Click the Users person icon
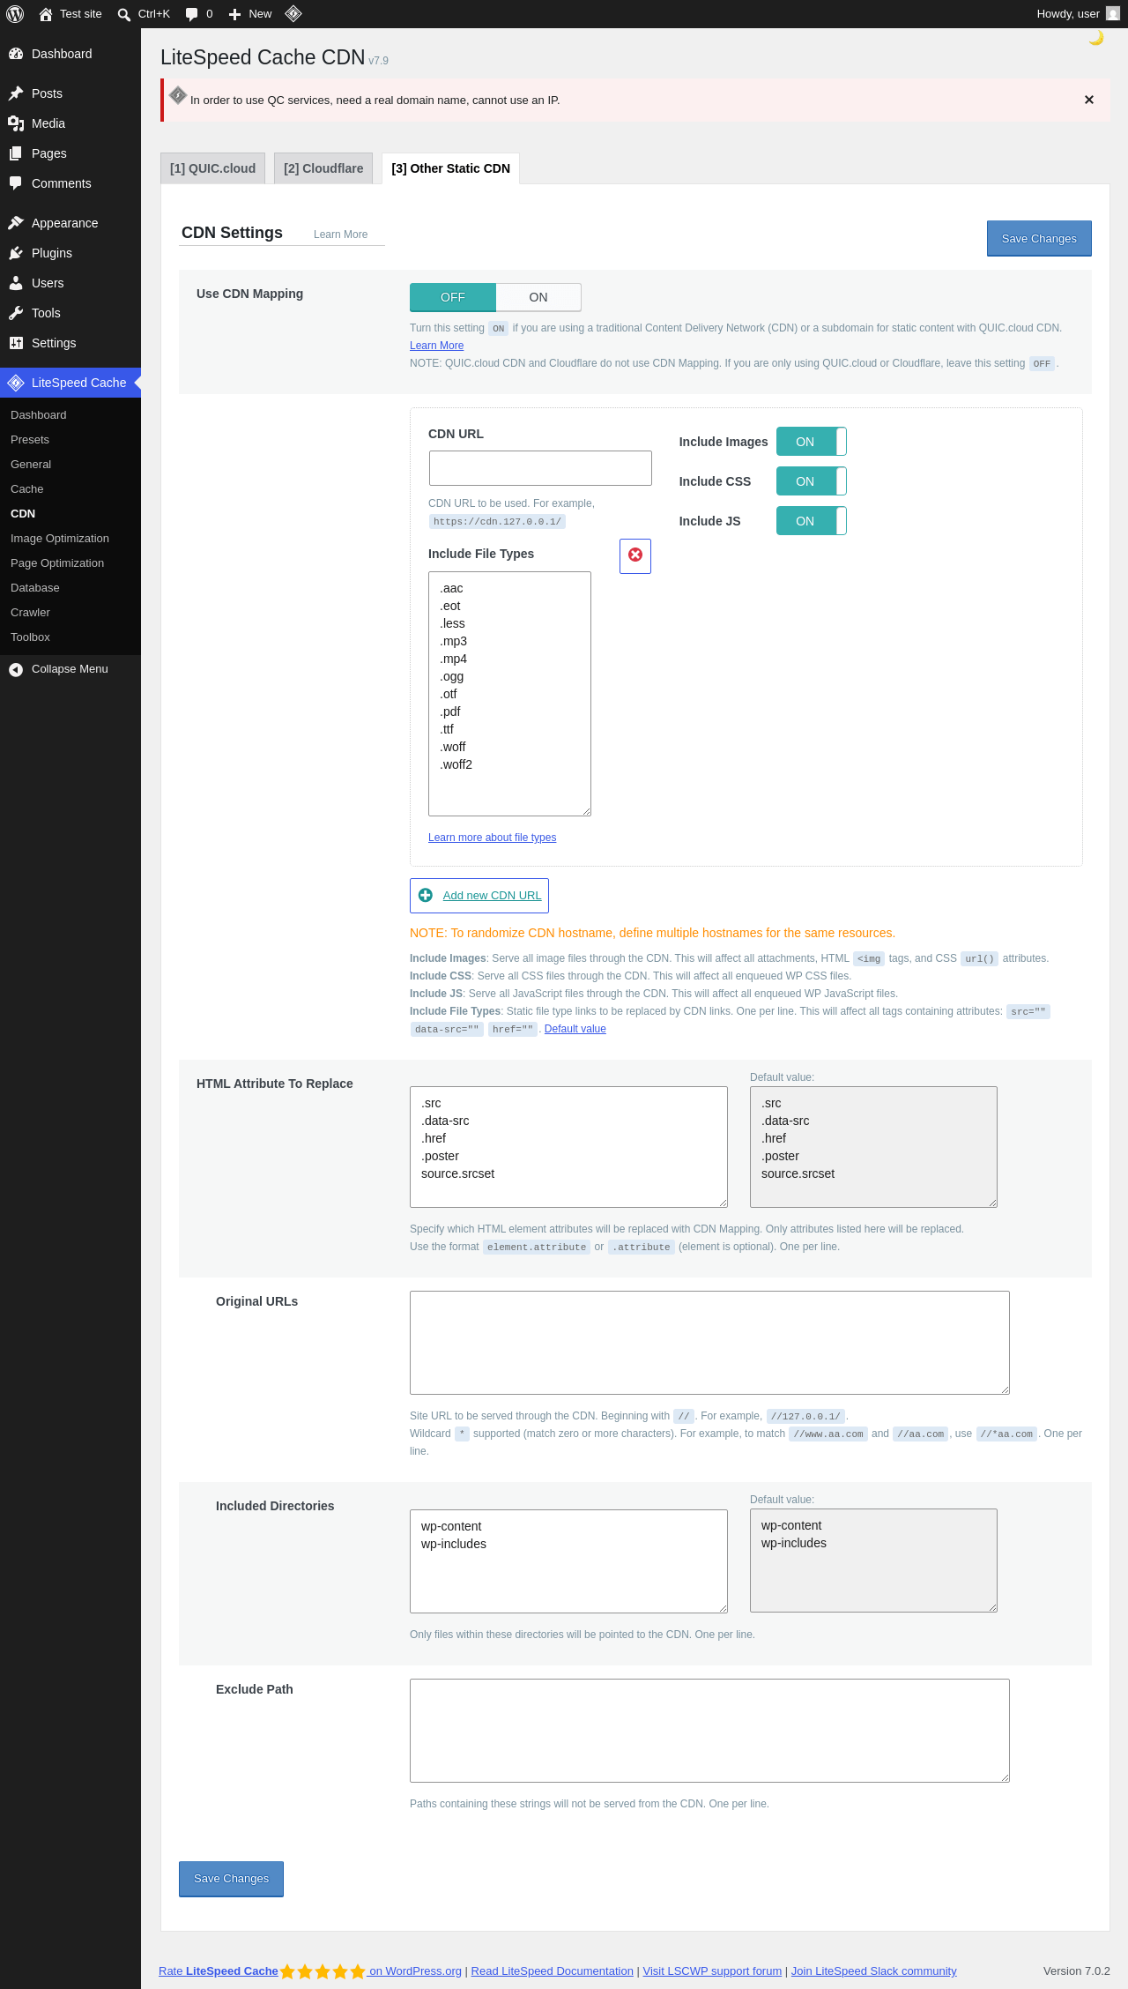Screen dimensions: 1128x1989 pyautogui.click(x=16, y=283)
